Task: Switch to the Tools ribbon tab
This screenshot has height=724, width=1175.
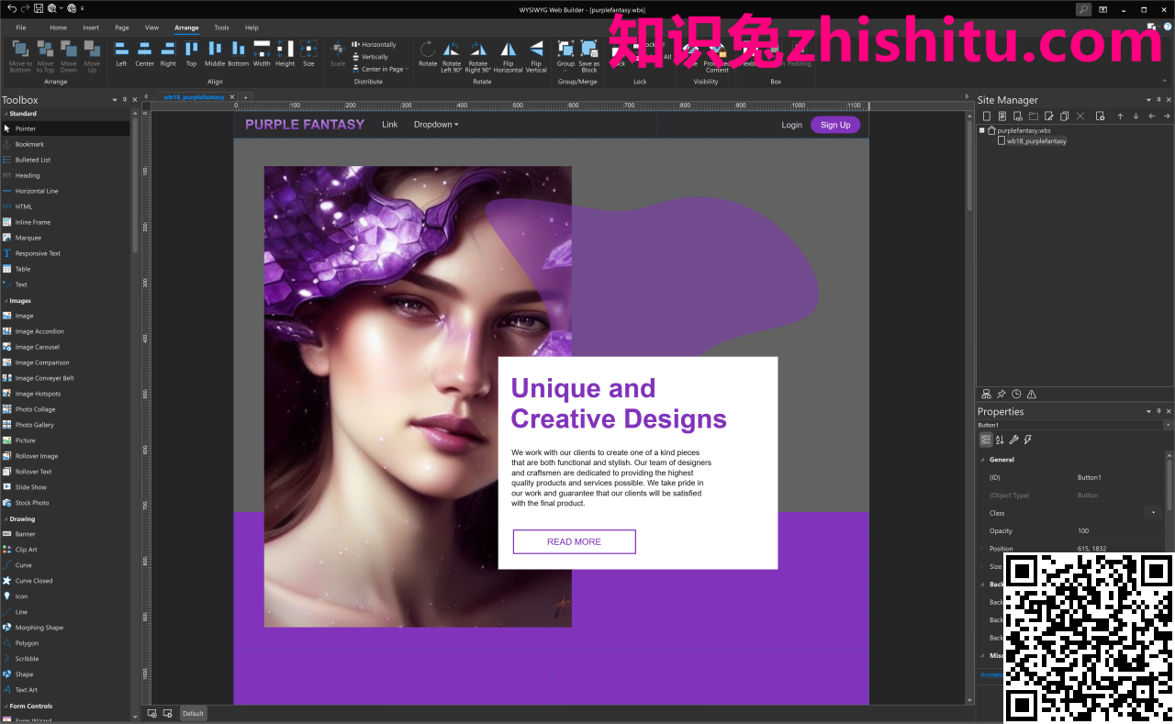Action: 221,28
